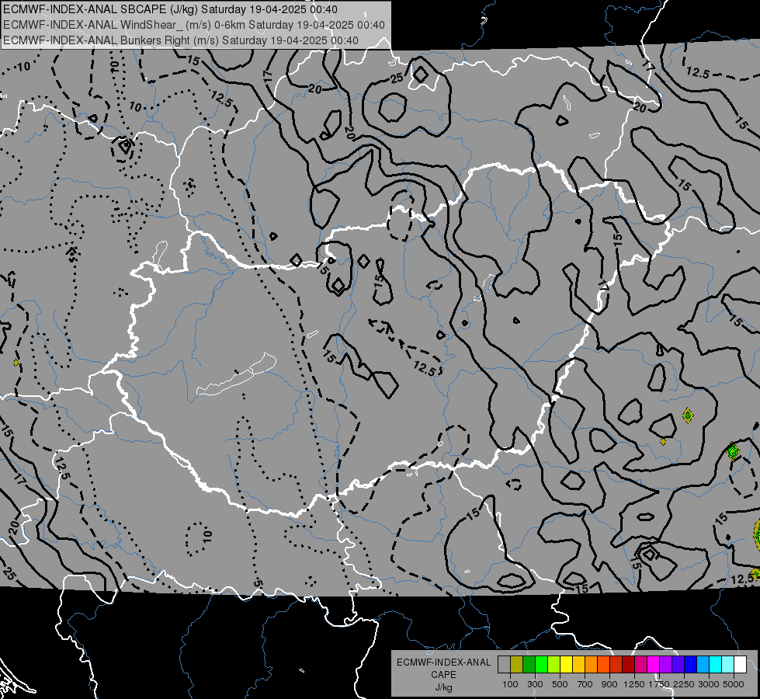Screen dimensions: 760x699
Task: Select the pure yellow legend swatch
Action: [566, 665]
